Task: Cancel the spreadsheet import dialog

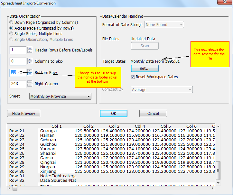Action: [153, 113]
